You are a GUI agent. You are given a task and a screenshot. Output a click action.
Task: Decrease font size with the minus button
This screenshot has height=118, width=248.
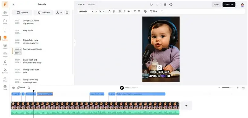pyautogui.click(x=96, y=11)
